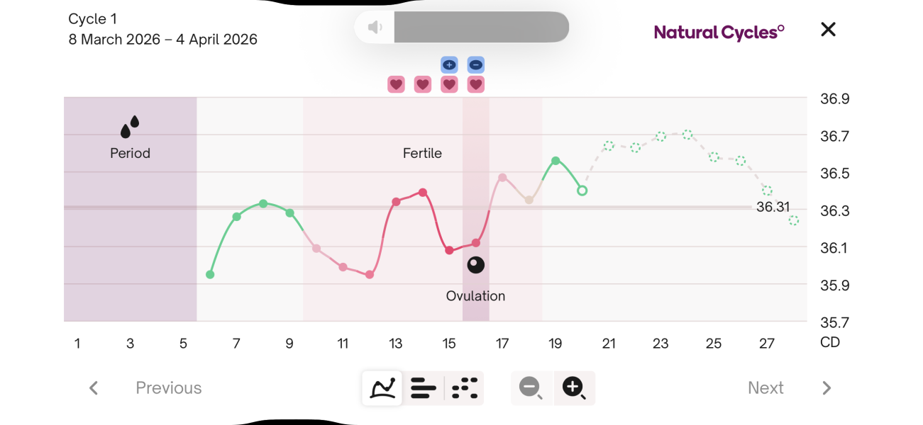Zoom in on the chart with the magnifier
The width and height of the screenshot is (923, 425).
574,388
